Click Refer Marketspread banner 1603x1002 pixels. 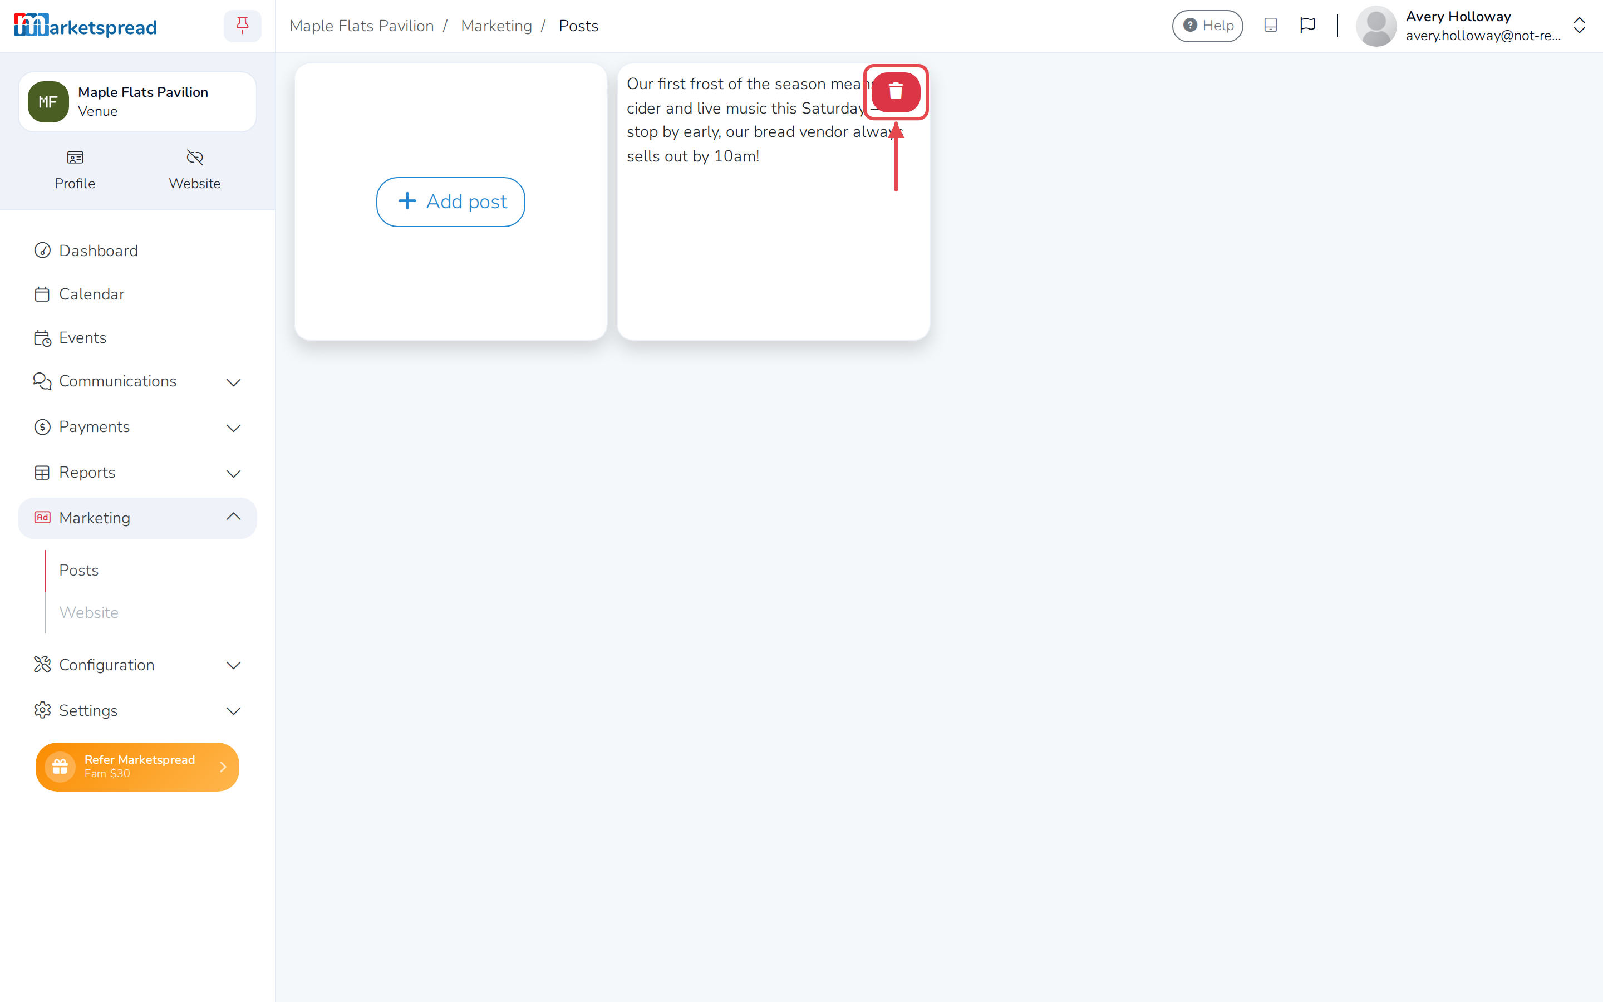[x=137, y=767]
